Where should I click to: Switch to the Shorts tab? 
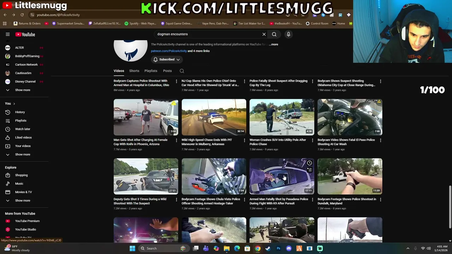pos(134,71)
